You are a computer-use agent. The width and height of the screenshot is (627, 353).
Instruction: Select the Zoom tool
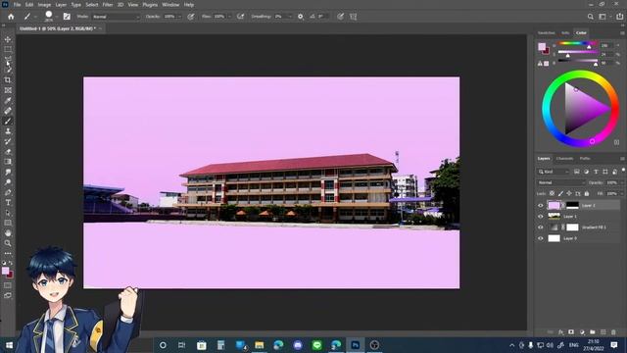[x=8, y=243]
